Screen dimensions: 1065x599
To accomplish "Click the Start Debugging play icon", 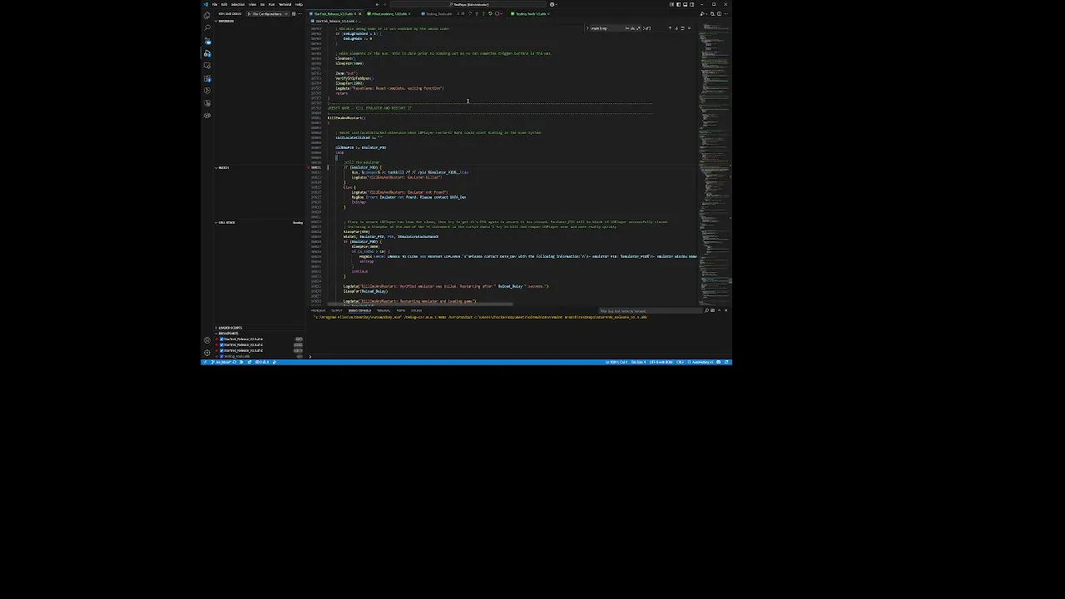I will (249, 14).
